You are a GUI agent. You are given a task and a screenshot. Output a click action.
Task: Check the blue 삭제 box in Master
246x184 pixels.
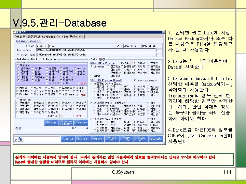tap(61, 83)
